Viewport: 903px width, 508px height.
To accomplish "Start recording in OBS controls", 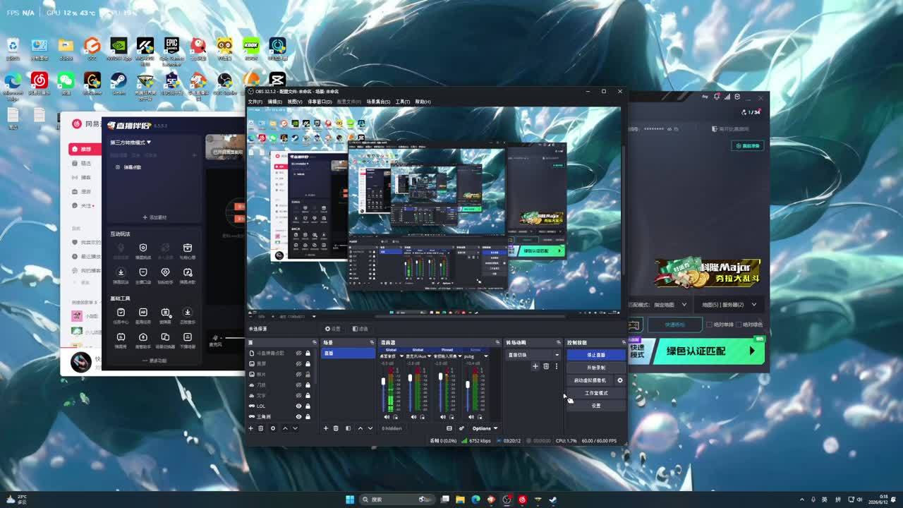I will 596,368.
